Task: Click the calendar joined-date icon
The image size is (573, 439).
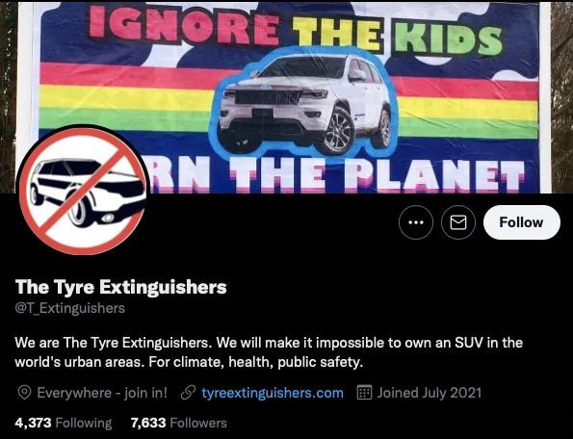Action: tap(364, 393)
